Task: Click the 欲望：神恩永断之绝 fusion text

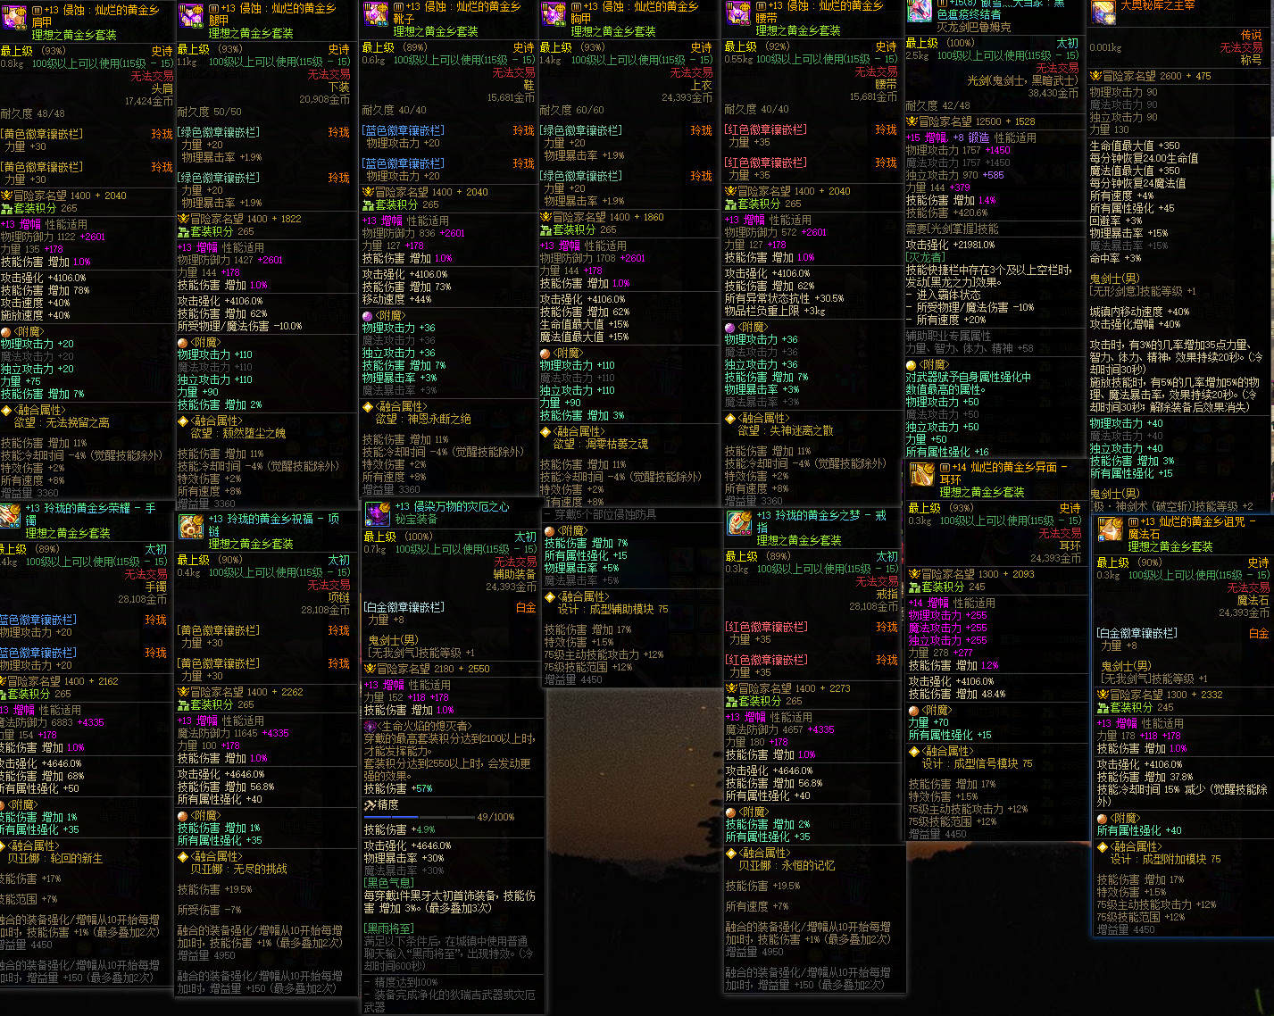Action: pos(423,419)
